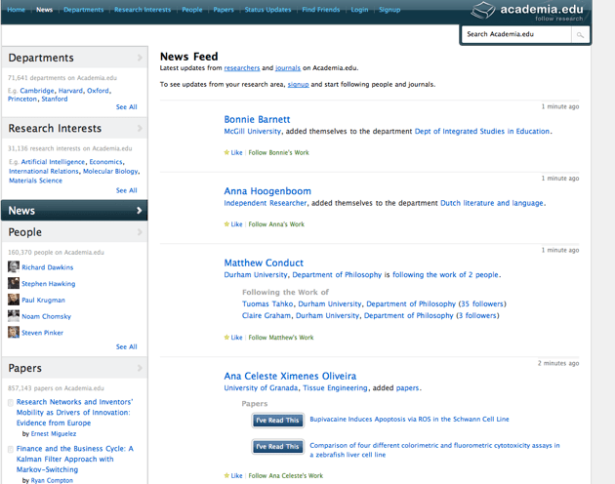Click Signup in the top navigation

coord(389,10)
